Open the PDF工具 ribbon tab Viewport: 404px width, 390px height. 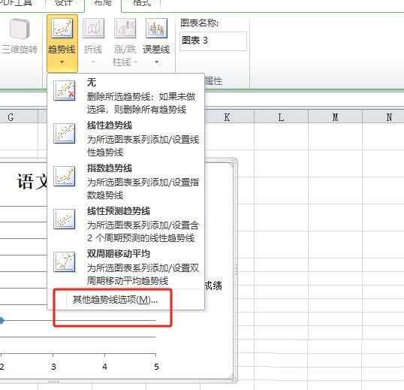click(17, 3)
